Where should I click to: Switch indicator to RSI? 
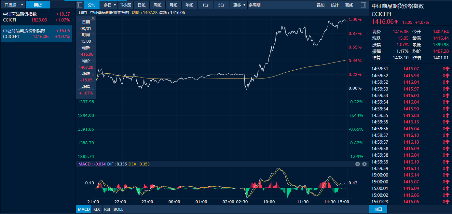107,209
